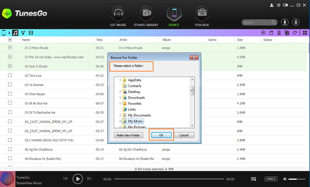The height and width of the screenshot is (187, 310).
Task: Open the Lyrics panel
Action: 271,179
